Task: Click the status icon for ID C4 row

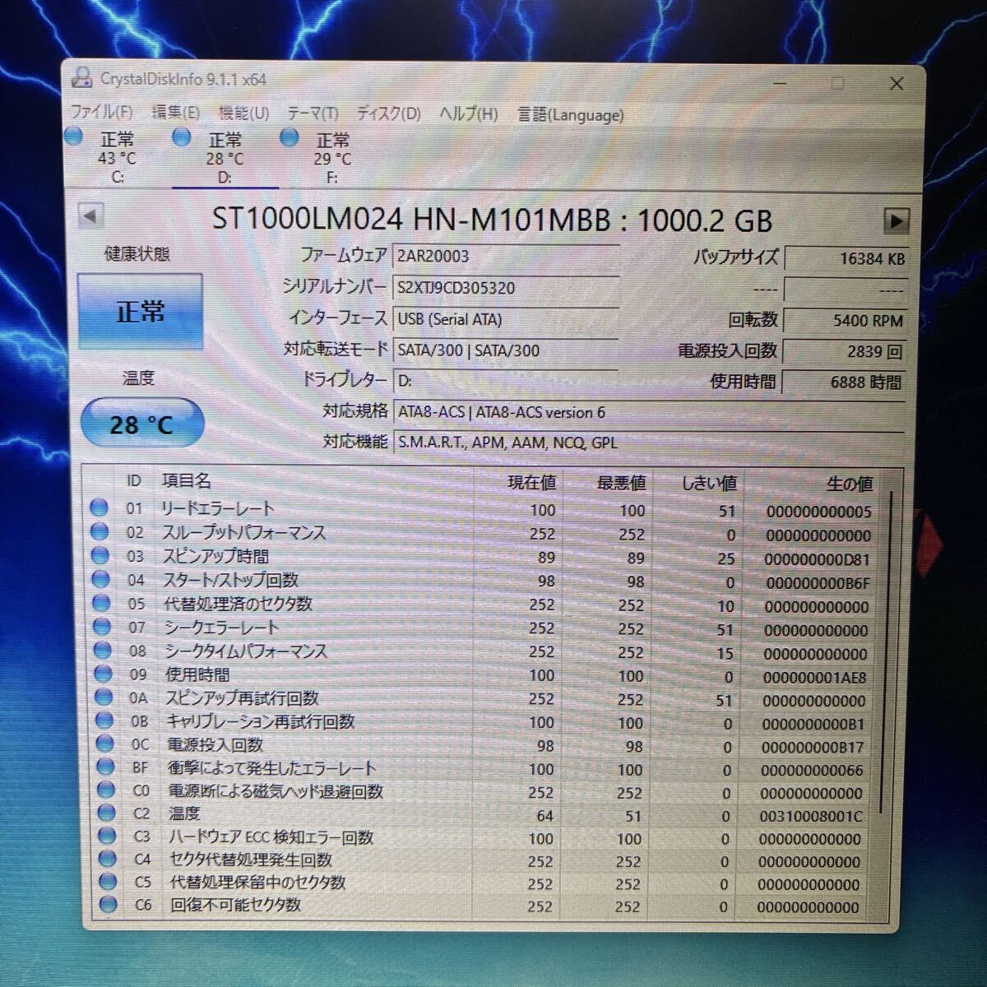Action: coord(108,859)
